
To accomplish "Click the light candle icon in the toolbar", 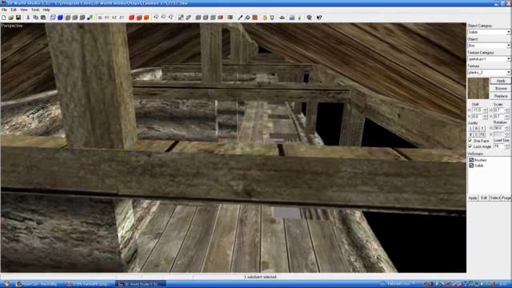I will (x=299, y=18).
